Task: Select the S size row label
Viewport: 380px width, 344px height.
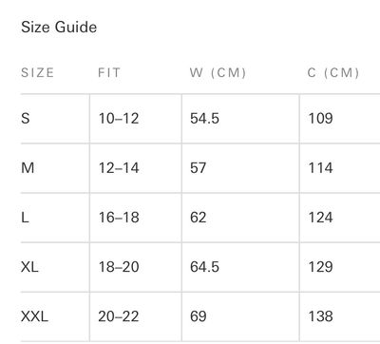Action: pyautogui.click(x=26, y=119)
